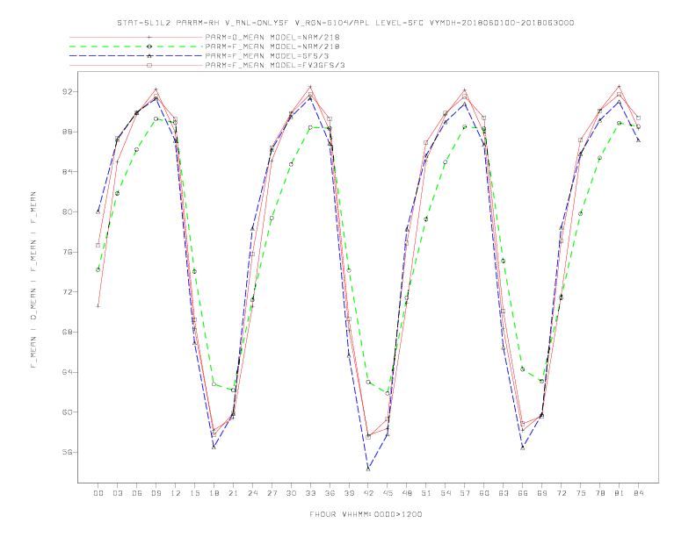Click the plus marker in the O_MEAN NAM/218 legend line

coord(149,37)
